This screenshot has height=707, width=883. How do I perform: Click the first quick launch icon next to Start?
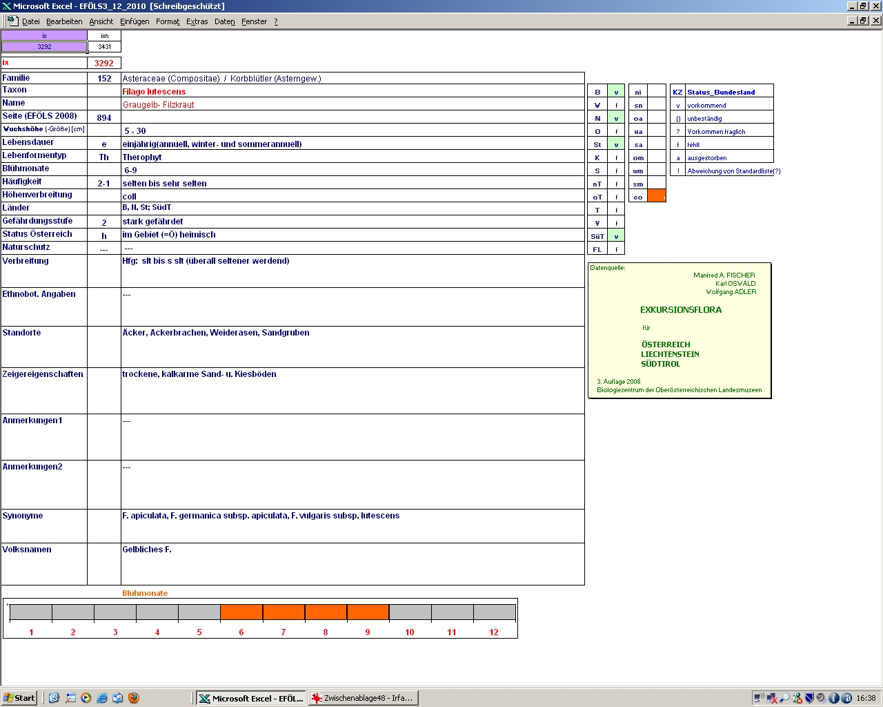[x=54, y=698]
